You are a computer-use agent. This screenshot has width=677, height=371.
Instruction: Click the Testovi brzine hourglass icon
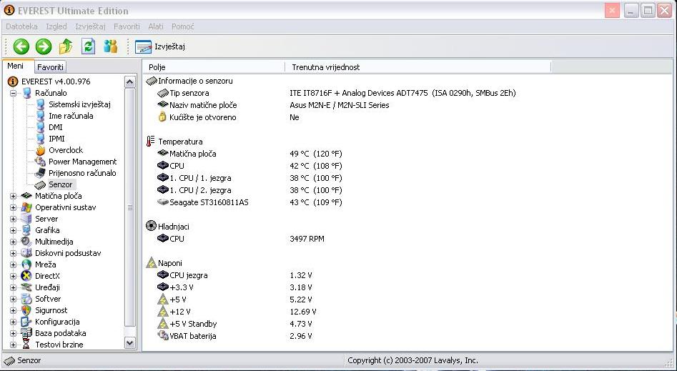click(x=26, y=345)
